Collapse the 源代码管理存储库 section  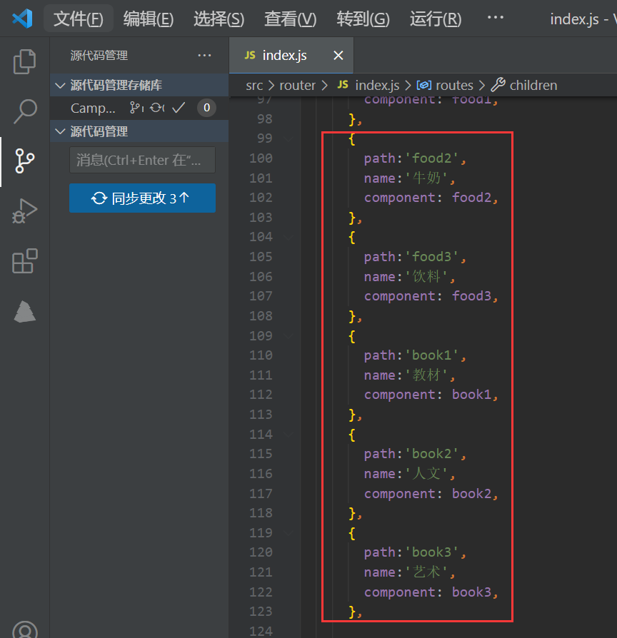point(60,86)
